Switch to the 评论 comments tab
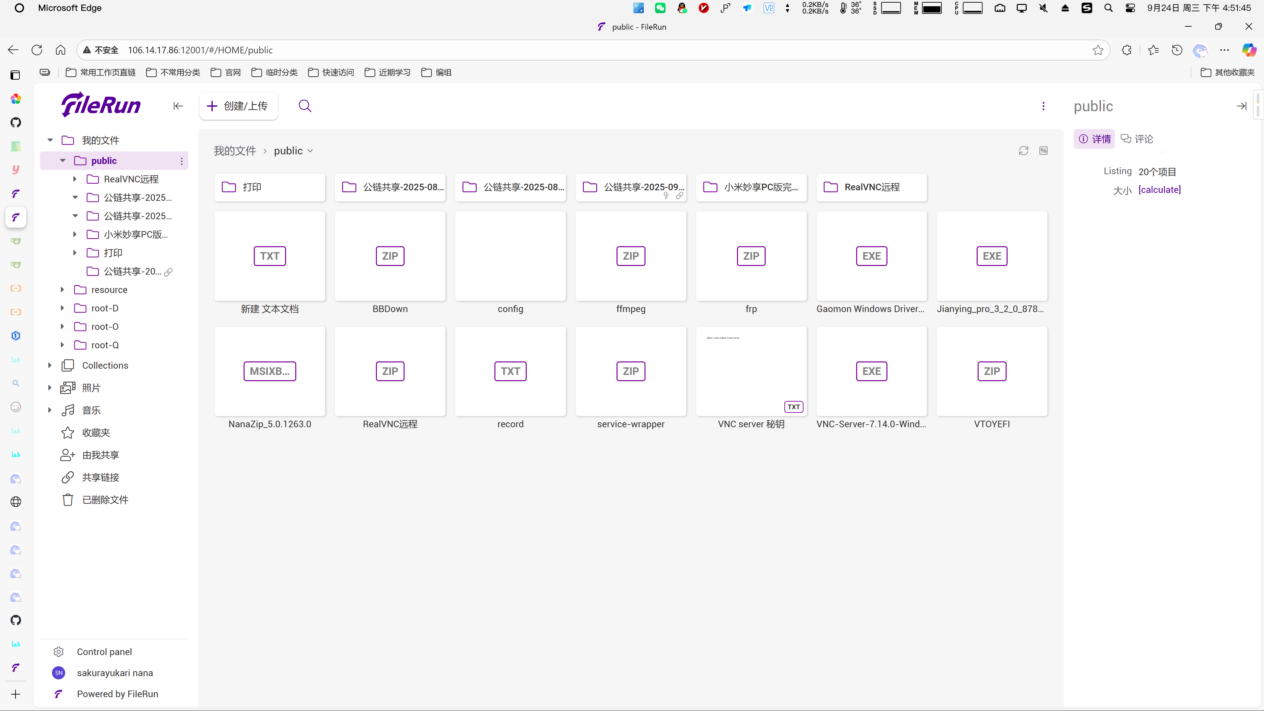 pos(1137,139)
